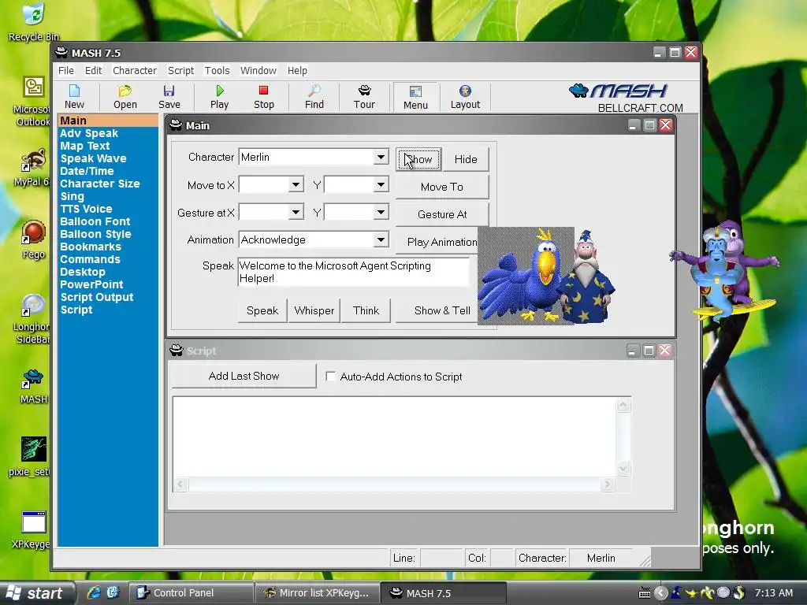The width and height of the screenshot is (807, 605).
Task: Save the script via Save icon
Action: (169, 97)
